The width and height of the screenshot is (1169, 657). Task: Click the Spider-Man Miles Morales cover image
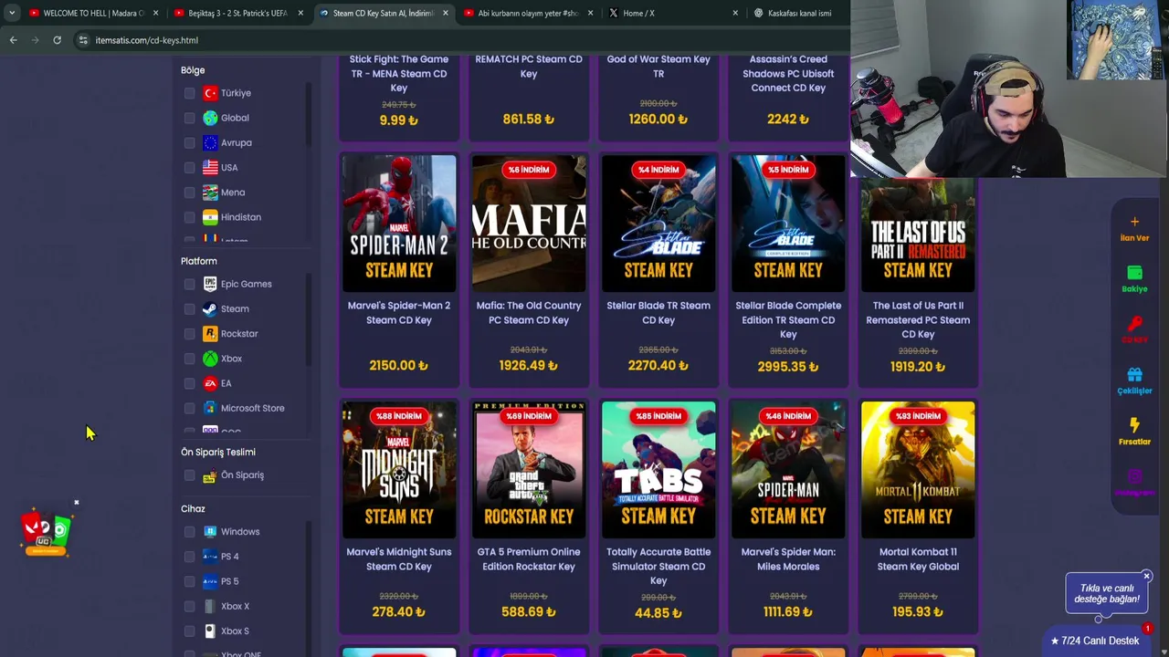tap(788, 470)
